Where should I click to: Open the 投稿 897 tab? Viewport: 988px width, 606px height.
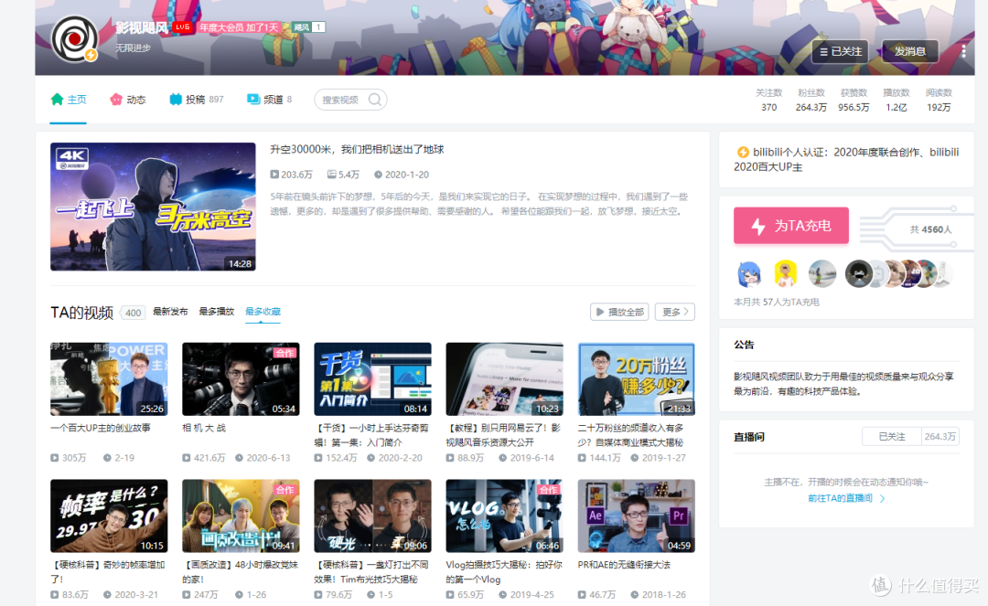coord(197,100)
